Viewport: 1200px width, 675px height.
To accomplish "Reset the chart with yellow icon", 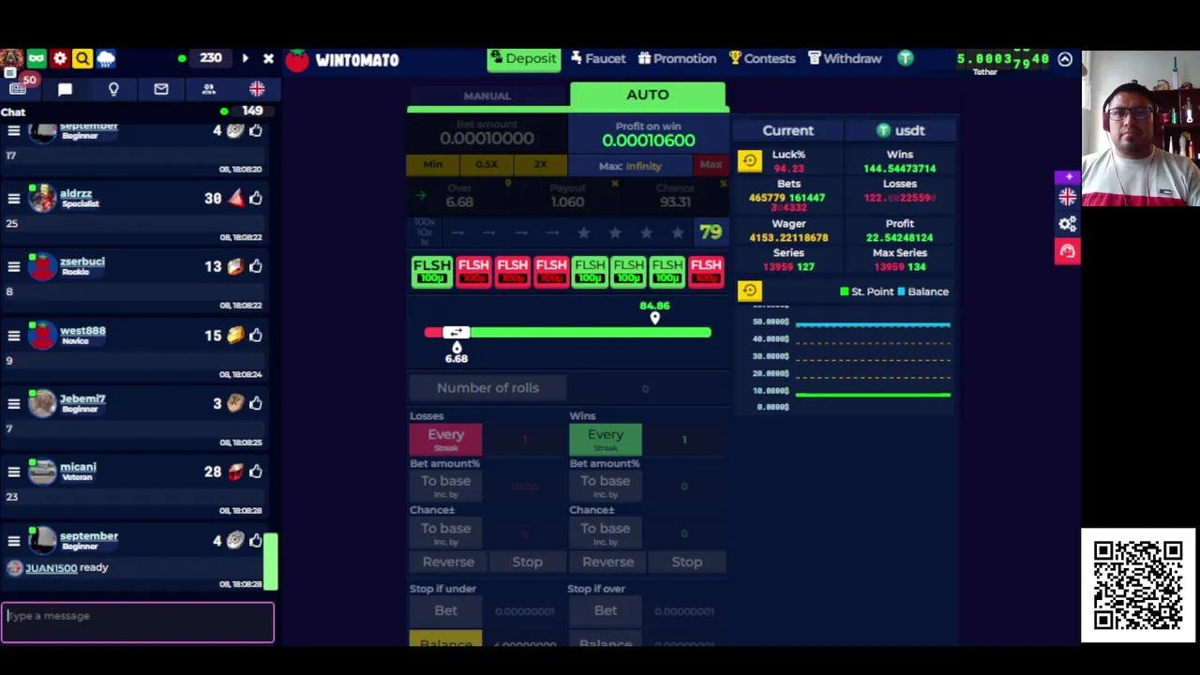I will (x=749, y=292).
